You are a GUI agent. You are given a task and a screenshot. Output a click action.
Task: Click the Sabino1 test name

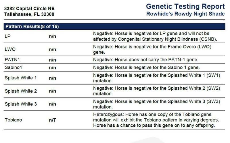(x=13, y=67)
